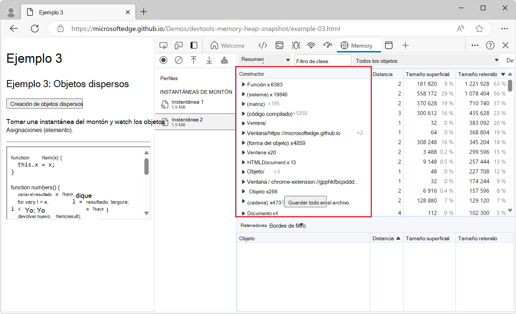Click the record heap snapshot icon

[x=164, y=60]
